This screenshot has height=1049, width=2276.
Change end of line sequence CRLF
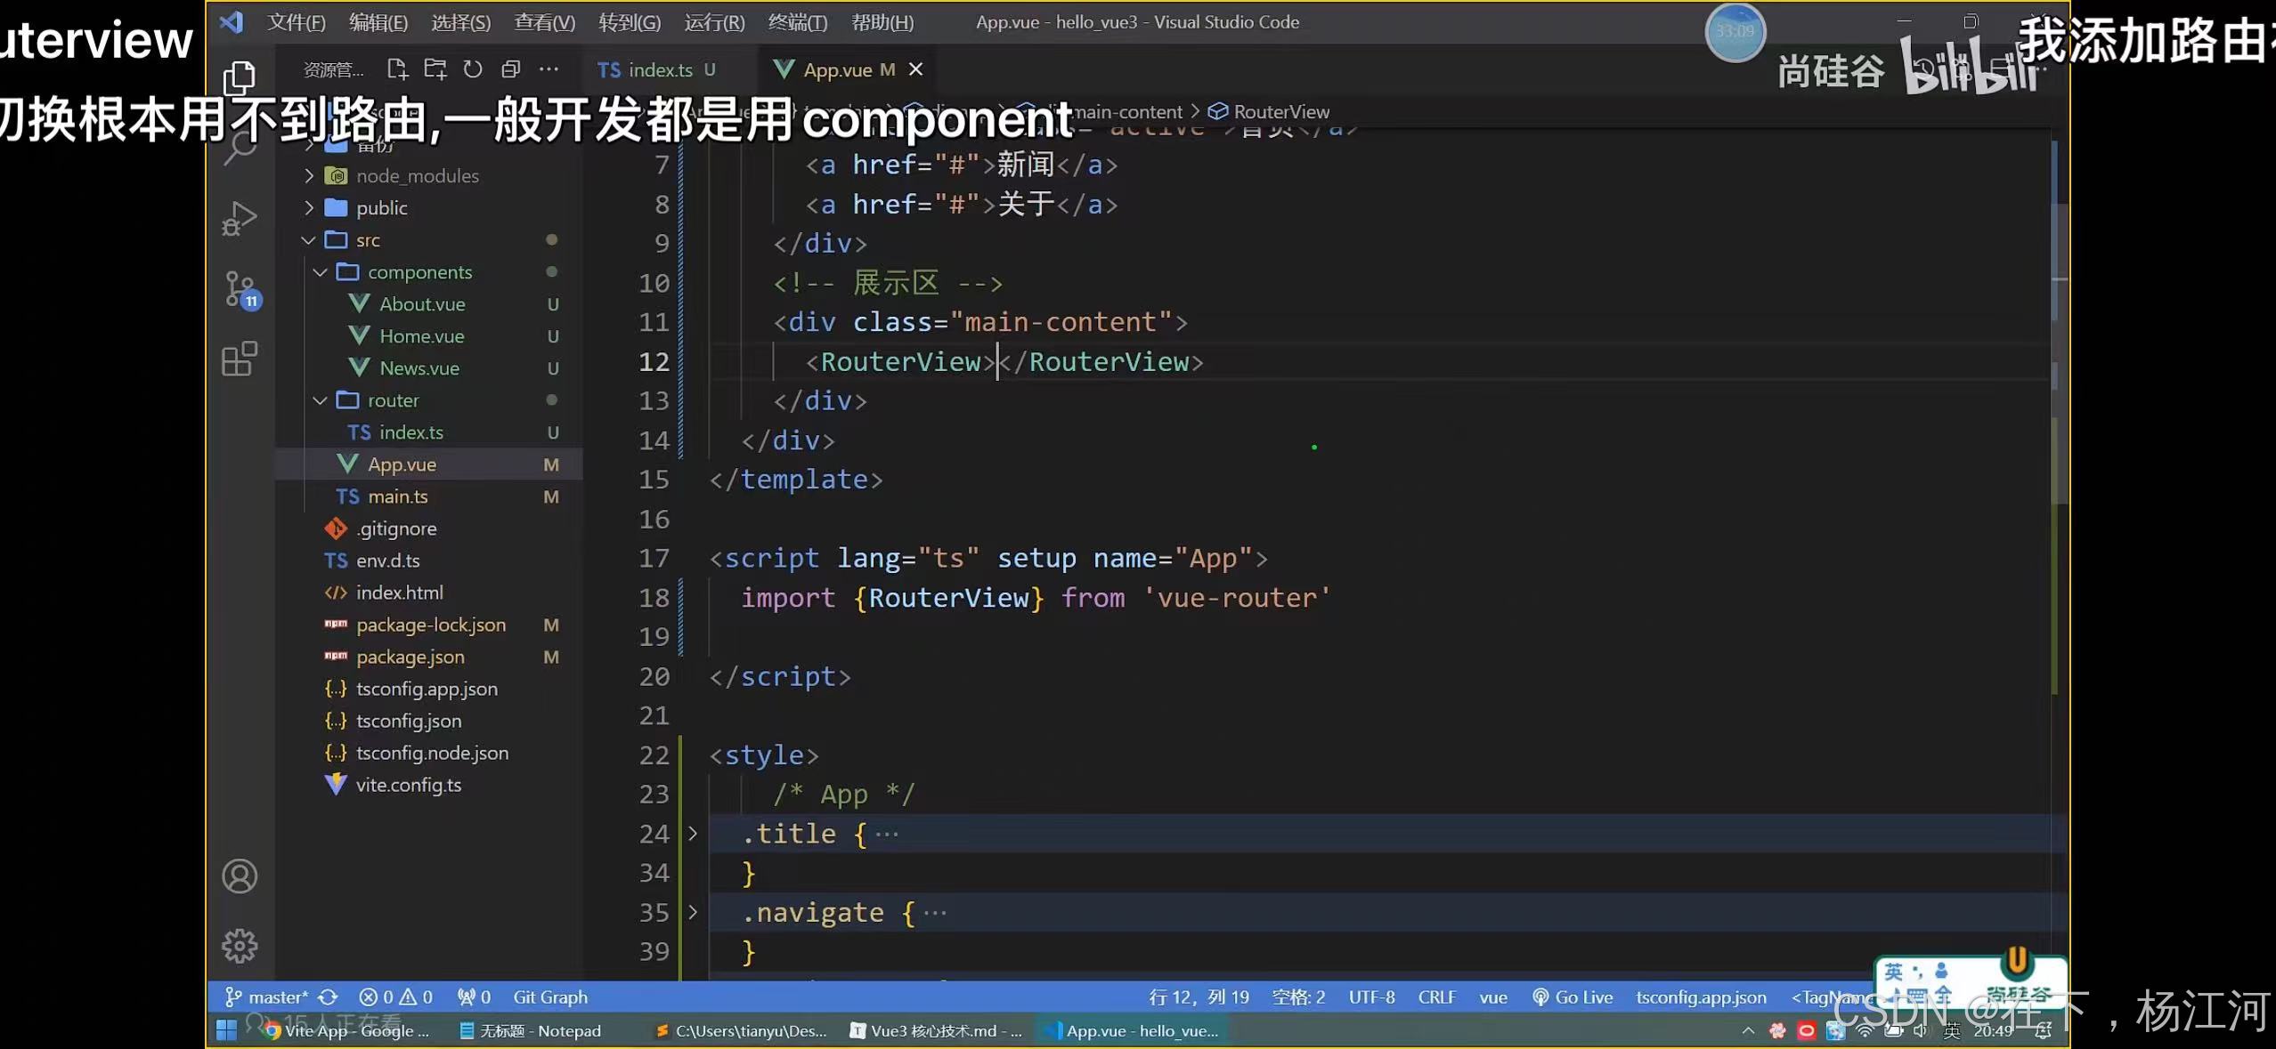coord(1436,997)
